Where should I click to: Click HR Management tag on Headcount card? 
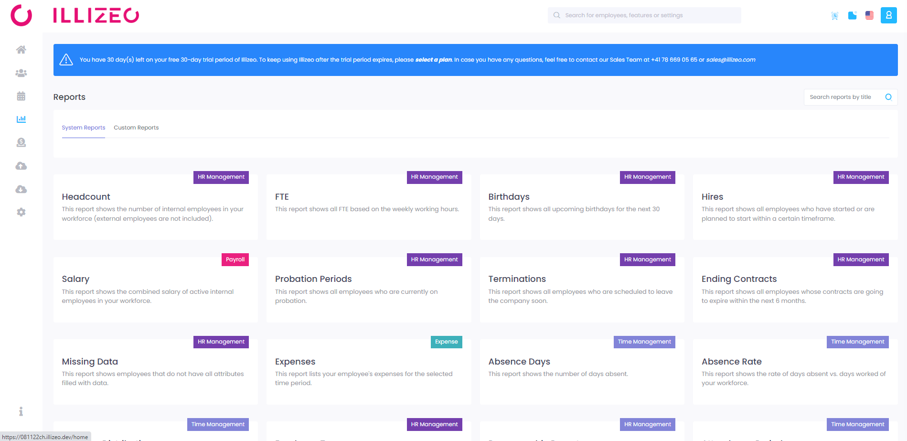pos(221,177)
